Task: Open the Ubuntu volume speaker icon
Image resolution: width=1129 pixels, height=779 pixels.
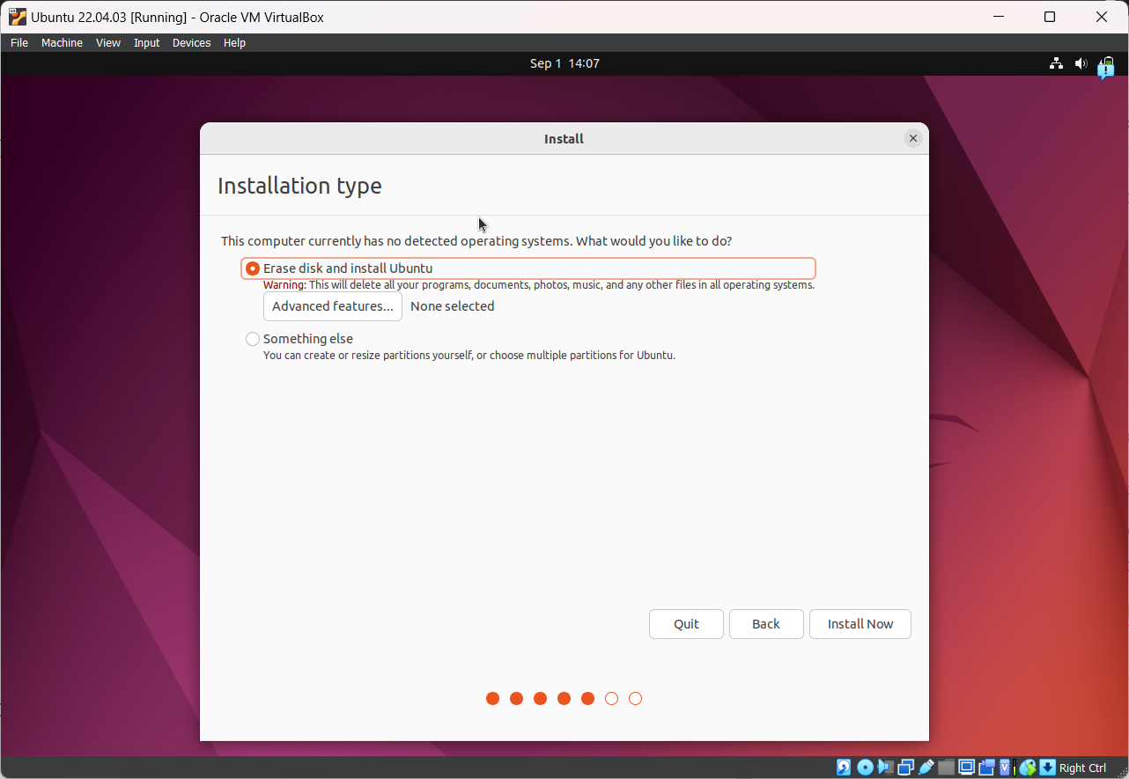Action: pos(1081,63)
